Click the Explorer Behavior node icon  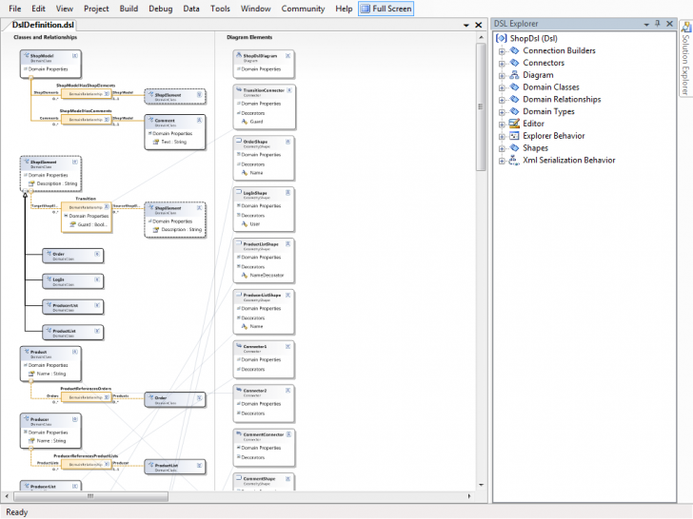[x=514, y=136]
